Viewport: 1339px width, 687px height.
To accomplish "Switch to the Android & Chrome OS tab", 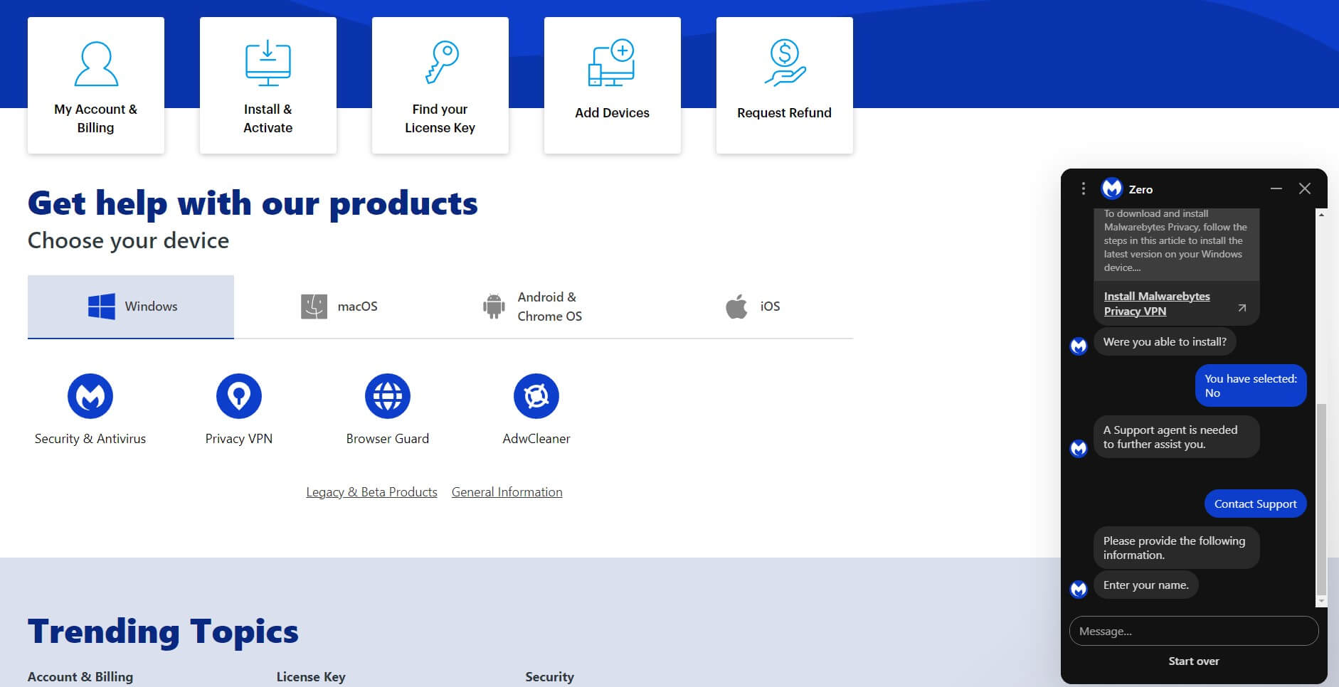I will [532, 307].
